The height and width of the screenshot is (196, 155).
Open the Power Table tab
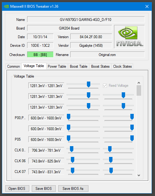tap(57, 66)
